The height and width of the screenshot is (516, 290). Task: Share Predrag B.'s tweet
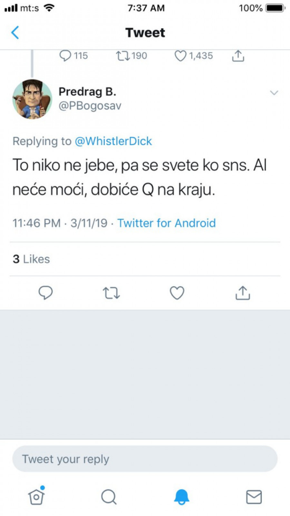243,293
